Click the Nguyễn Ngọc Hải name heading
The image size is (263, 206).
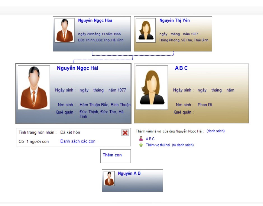78,68
